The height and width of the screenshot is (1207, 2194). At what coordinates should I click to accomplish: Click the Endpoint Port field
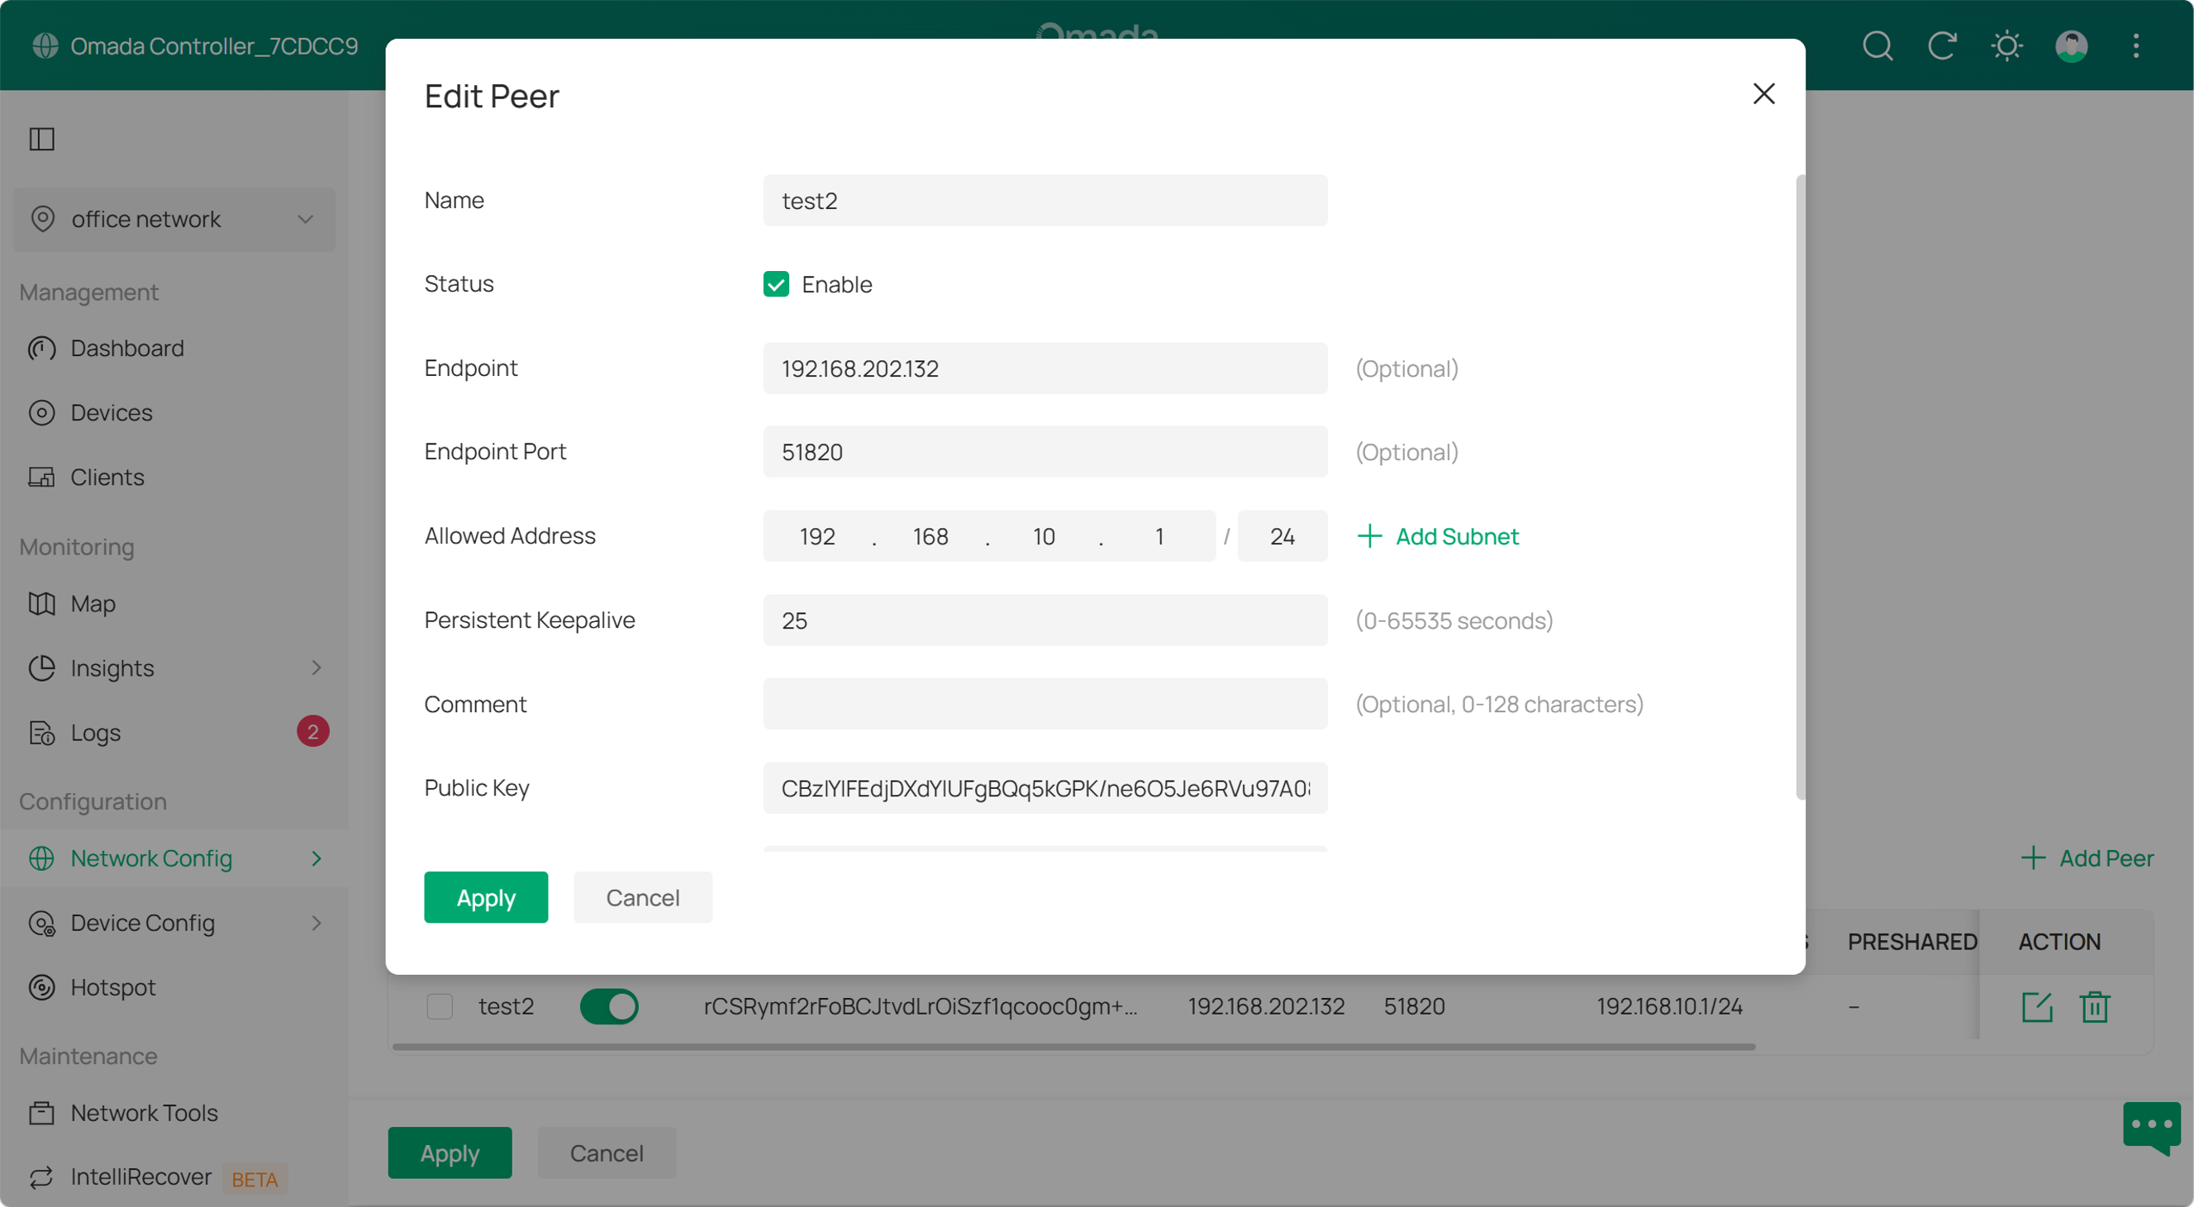coord(1045,452)
